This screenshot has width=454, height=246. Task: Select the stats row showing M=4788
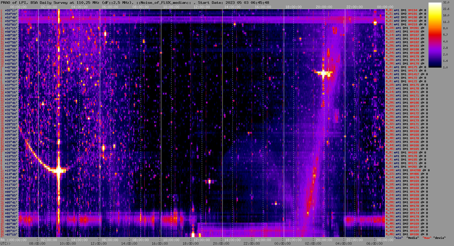click(x=408, y=170)
